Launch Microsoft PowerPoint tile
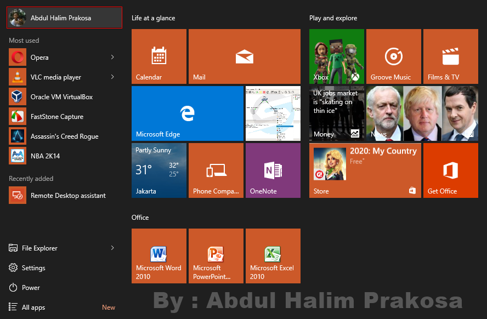 pos(216,256)
